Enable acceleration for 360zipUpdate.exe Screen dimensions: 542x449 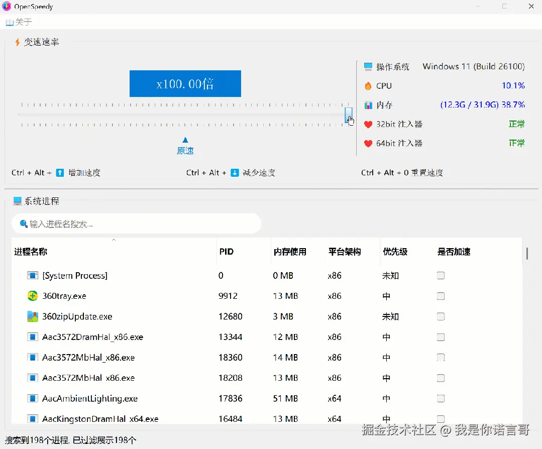click(441, 316)
